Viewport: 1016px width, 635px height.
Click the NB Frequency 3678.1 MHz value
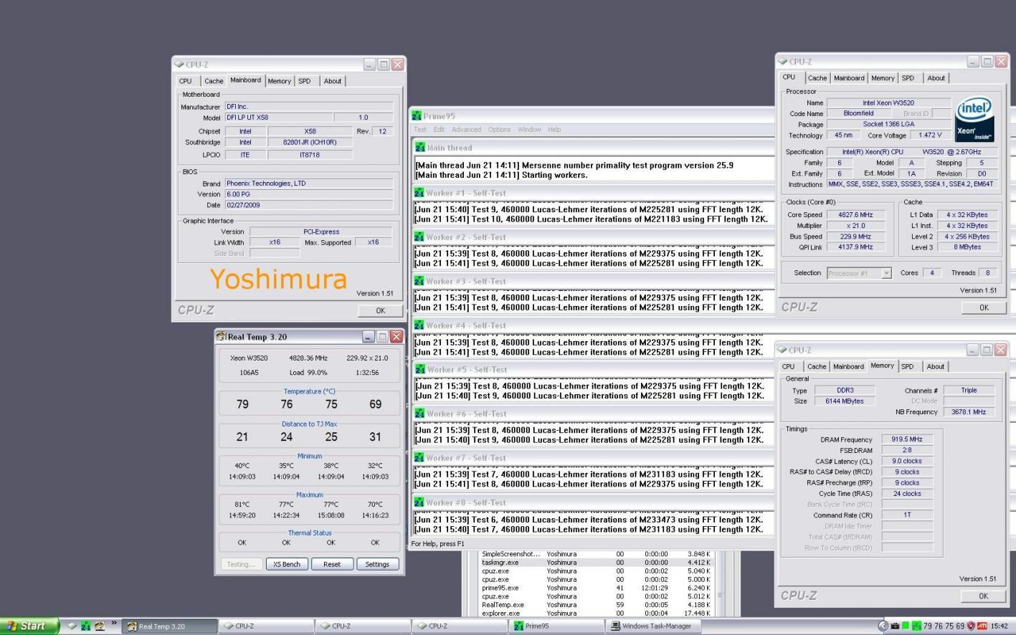969,412
